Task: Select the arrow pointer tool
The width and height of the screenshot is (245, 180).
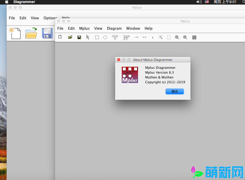Action: (x=88, y=37)
